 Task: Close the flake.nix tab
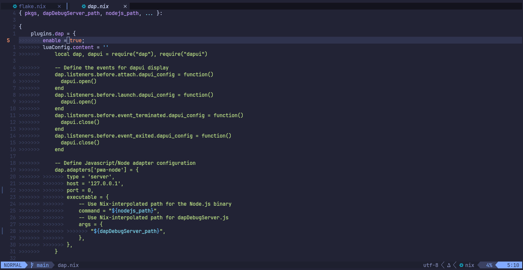point(59,6)
